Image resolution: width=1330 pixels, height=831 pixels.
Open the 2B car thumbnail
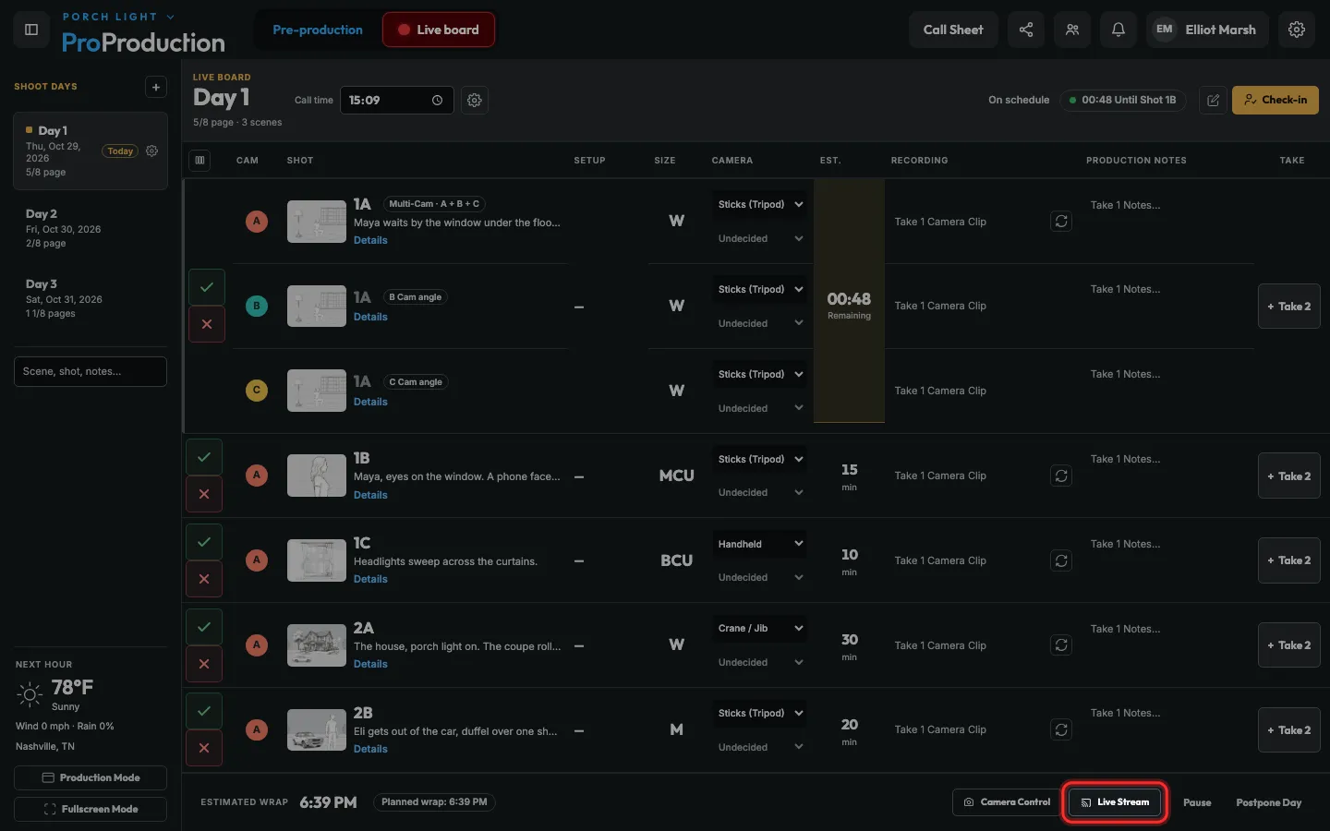click(x=317, y=729)
